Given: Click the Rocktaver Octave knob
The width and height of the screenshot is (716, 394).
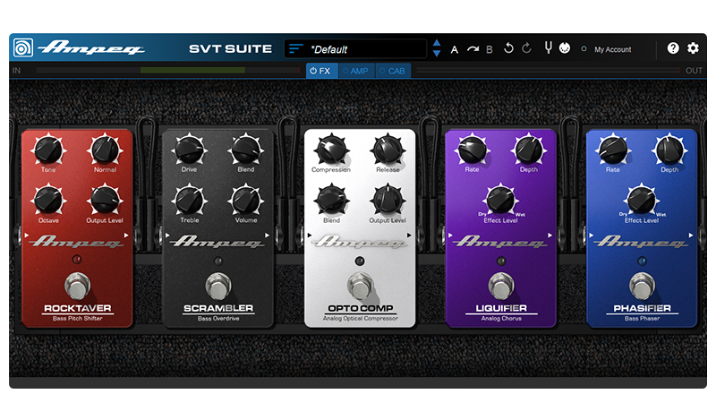Looking at the screenshot, I should tap(48, 201).
